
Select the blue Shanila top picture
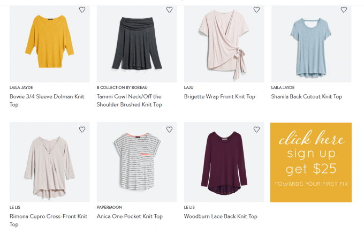coord(312,44)
